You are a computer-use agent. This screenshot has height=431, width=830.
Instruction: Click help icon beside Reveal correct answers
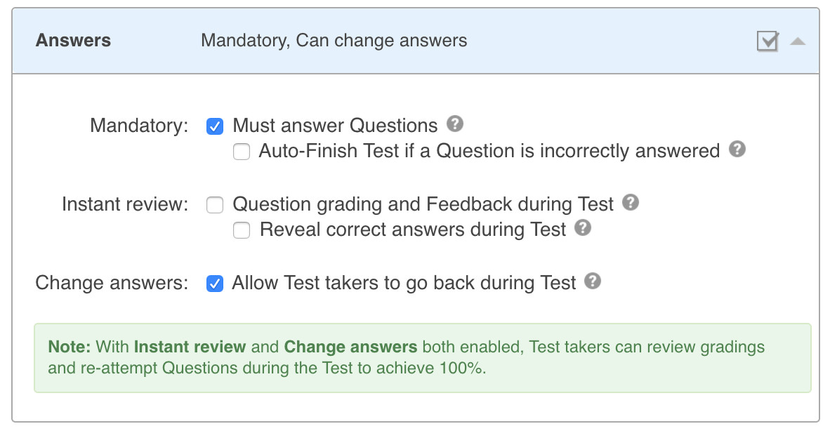tap(583, 228)
